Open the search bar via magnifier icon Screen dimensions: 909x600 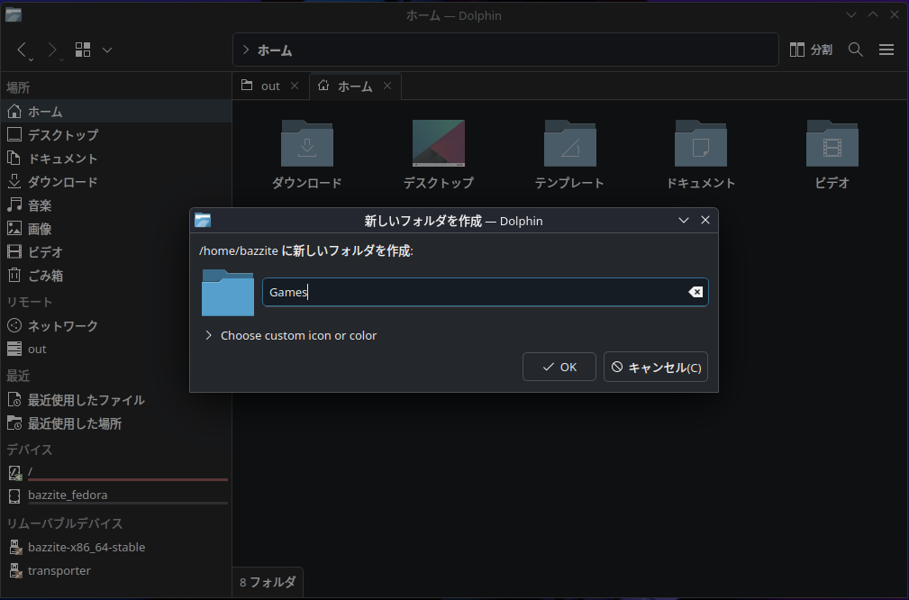[x=855, y=50]
